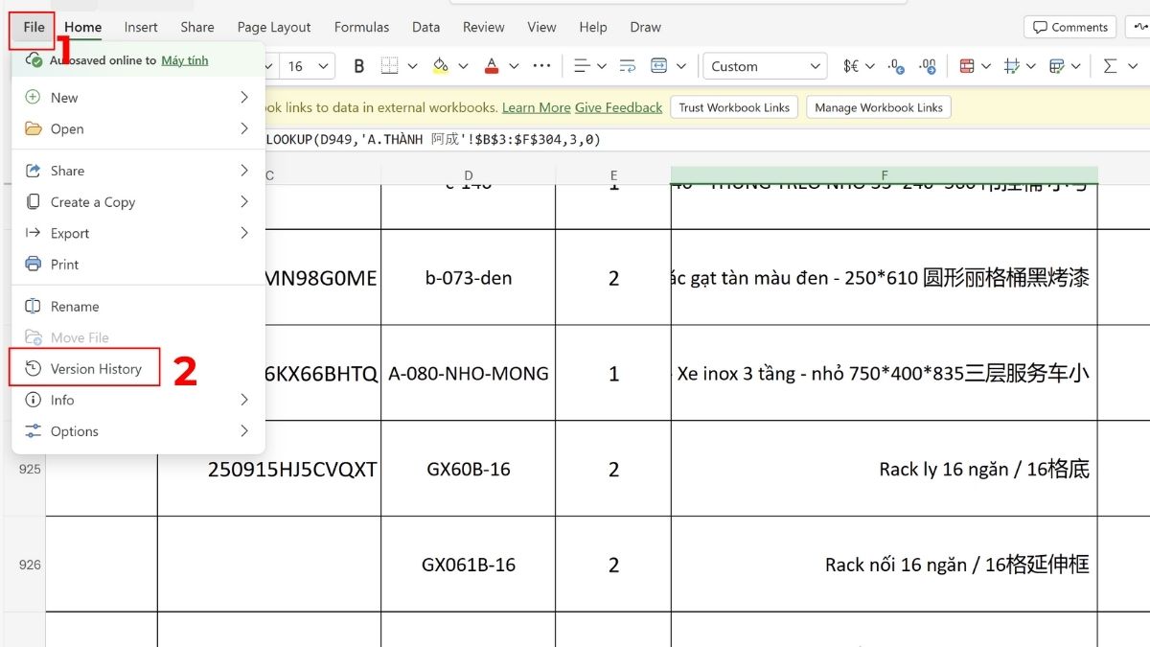The width and height of the screenshot is (1150, 647).
Task: Expand the font color dropdown arrow
Action: click(514, 66)
